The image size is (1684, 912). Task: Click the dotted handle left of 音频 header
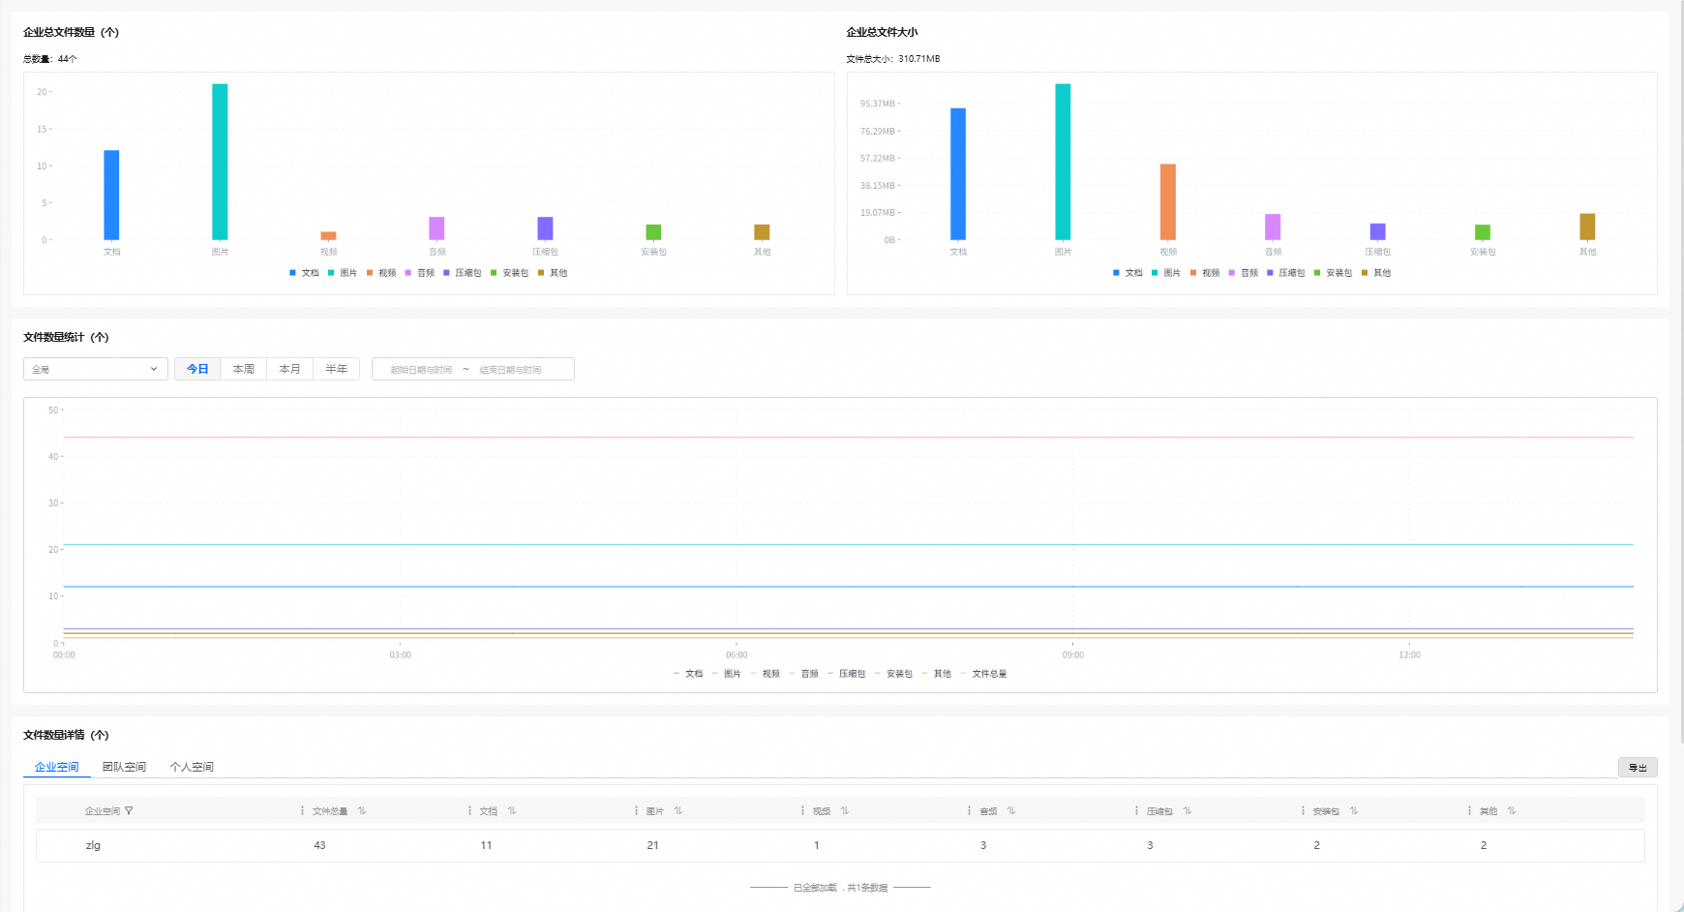(969, 811)
